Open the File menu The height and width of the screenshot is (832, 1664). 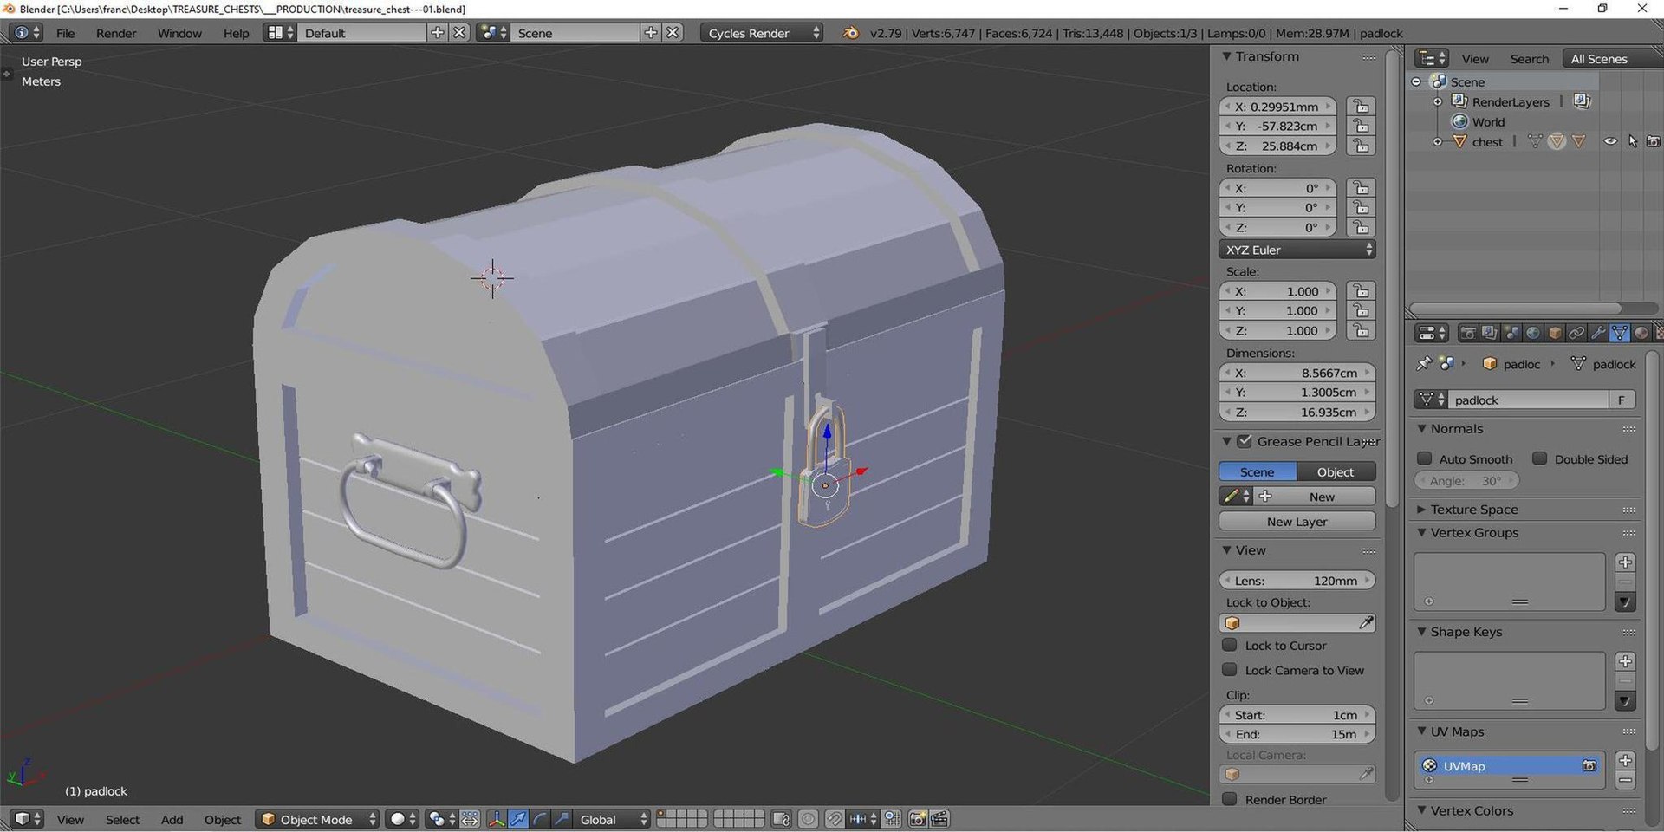point(65,33)
